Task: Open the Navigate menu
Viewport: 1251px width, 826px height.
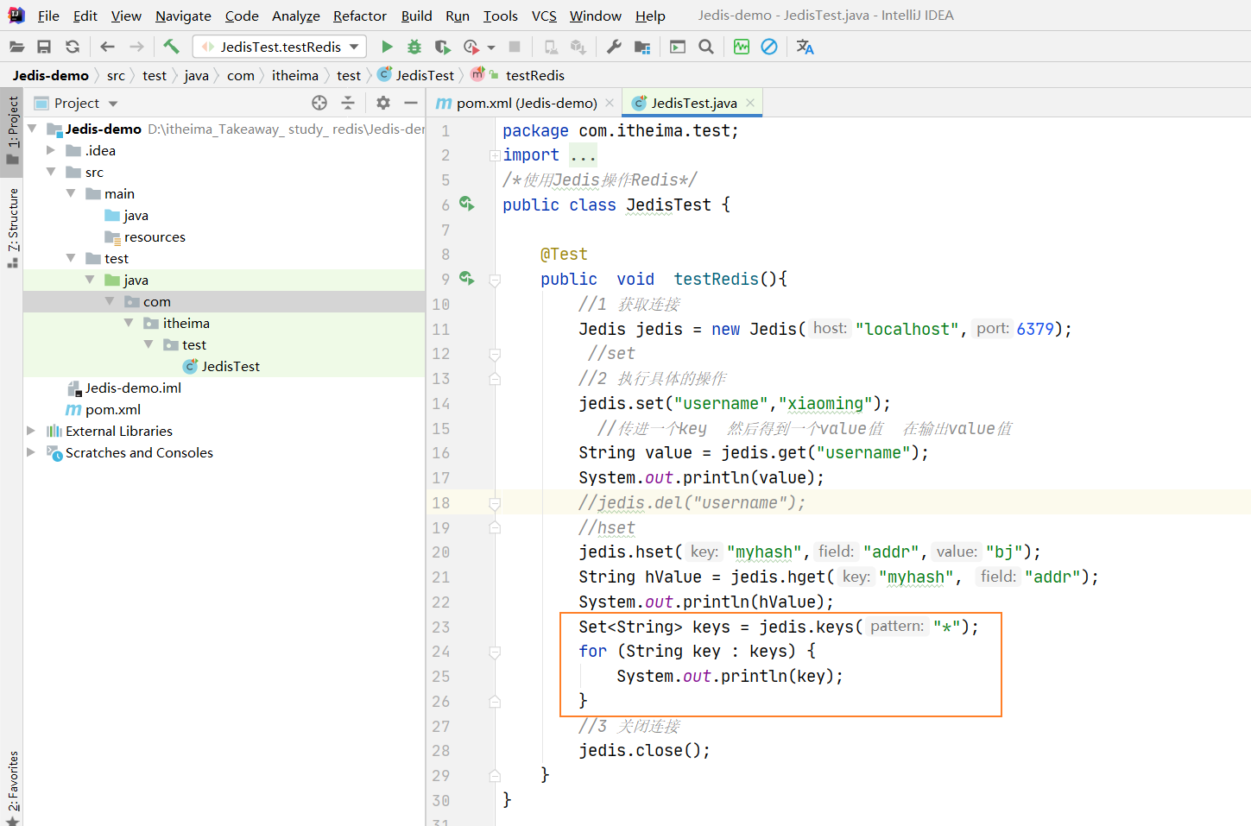Action: pyautogui.click(x=183, y=16)
